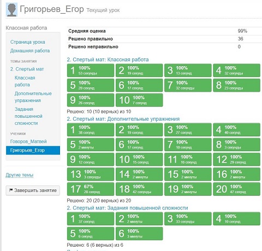Screen dimensions: 262x251
Task: Open classwork task 10 tile, 7 секунд
Action: point(139,100)
